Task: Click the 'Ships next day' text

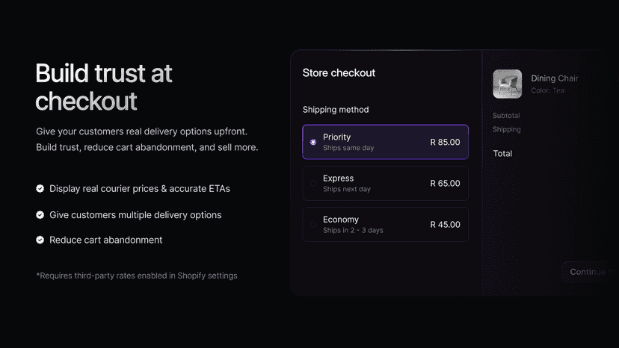Action: [x=347, y=189]
